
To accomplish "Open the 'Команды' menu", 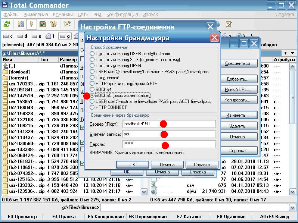I will pos(63,15).
